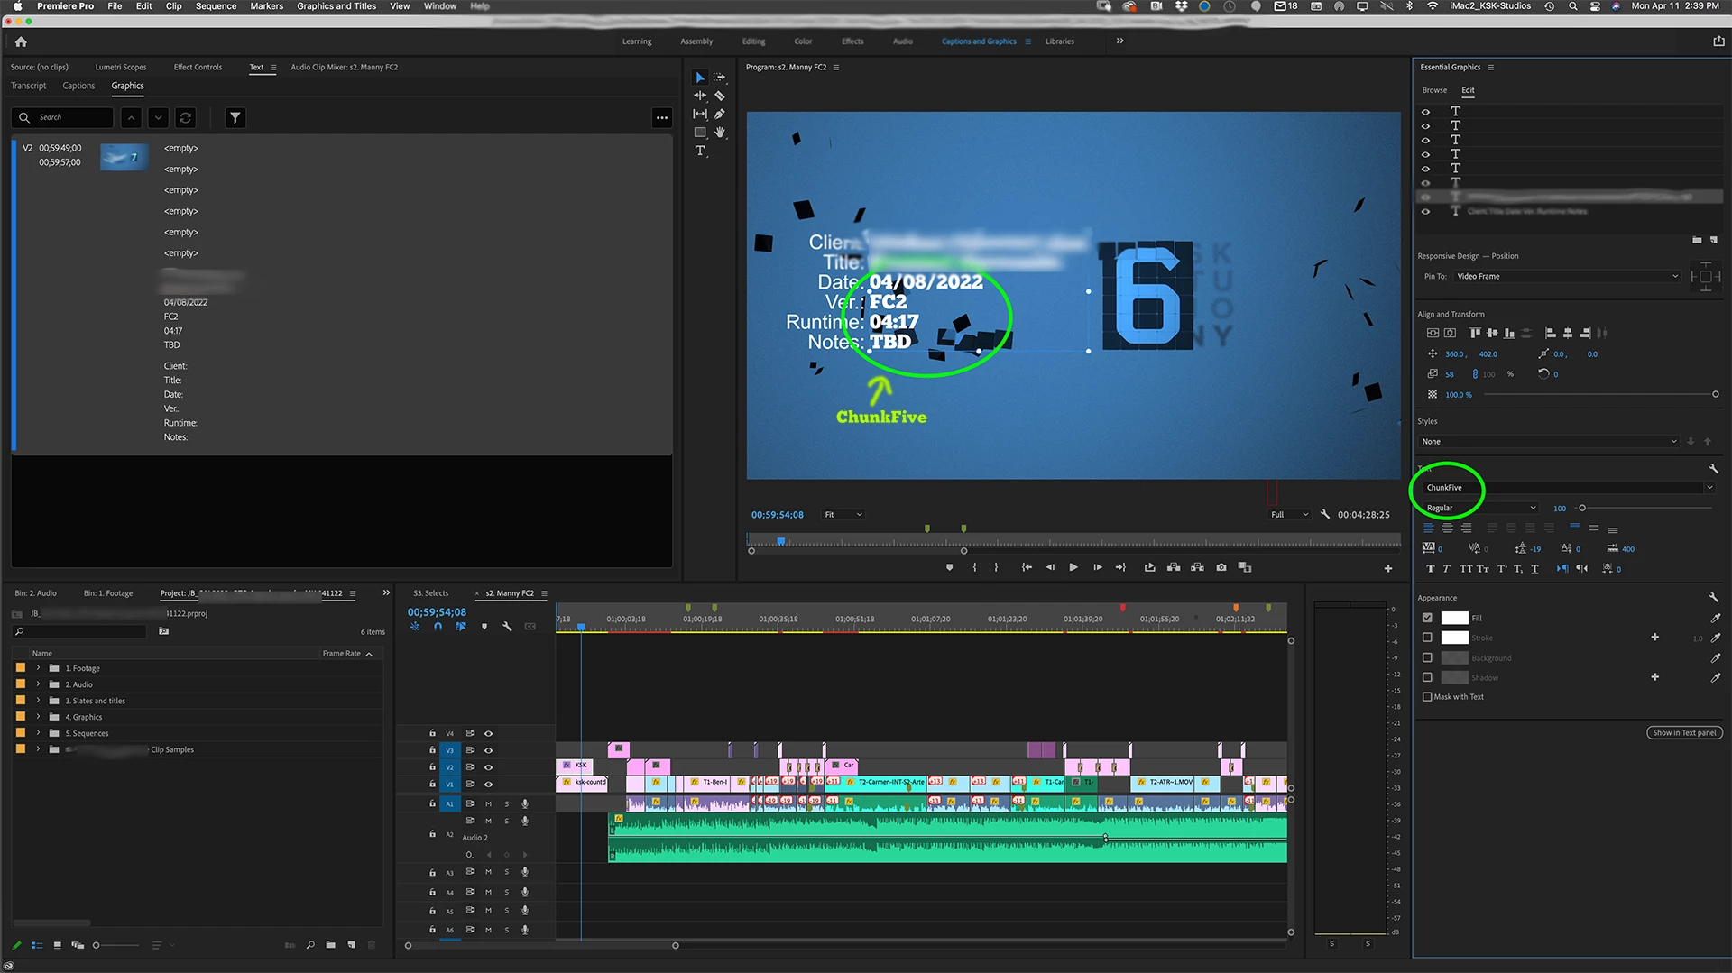The height and width of the screenshot is (973, 1732).
Task: Select the Slip tool
Action: 700,115
